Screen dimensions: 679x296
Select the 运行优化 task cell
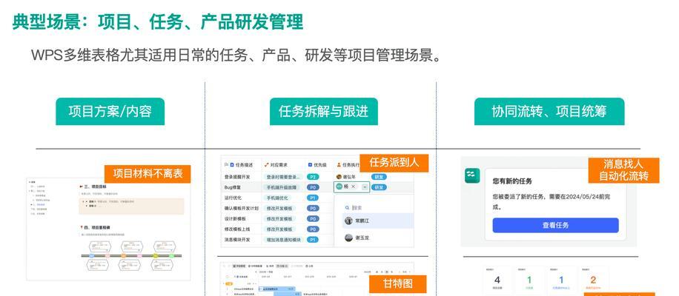[242, 198]
